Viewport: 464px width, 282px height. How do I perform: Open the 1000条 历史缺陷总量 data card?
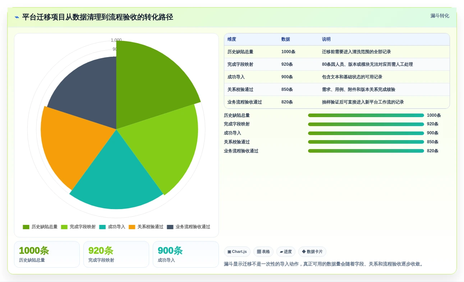pyautogui.click(x=47, y=254)
